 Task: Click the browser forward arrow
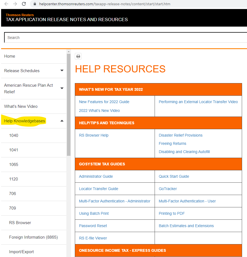coord(15,4)
